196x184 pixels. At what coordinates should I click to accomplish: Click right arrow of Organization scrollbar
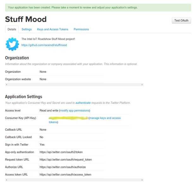tap(142, 84)
